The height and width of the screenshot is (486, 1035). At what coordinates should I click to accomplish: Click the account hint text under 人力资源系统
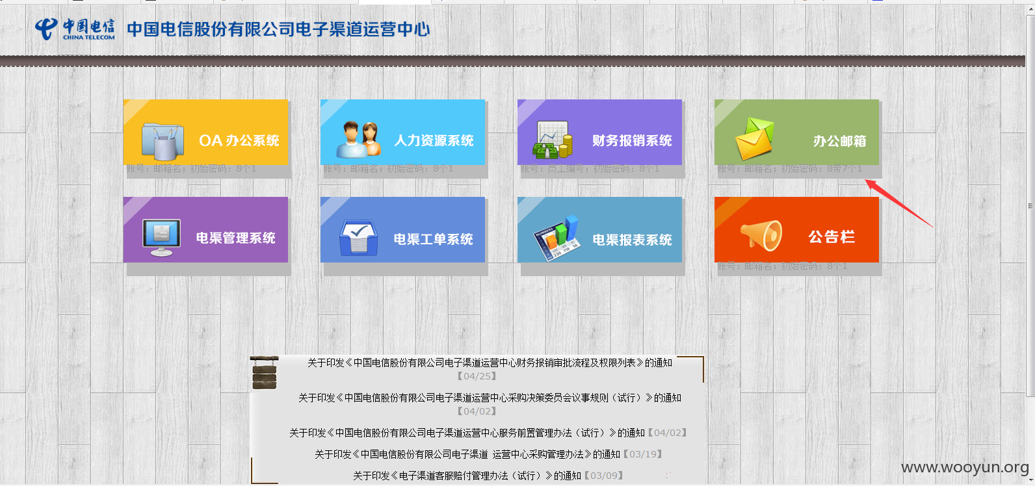[388, 169]
